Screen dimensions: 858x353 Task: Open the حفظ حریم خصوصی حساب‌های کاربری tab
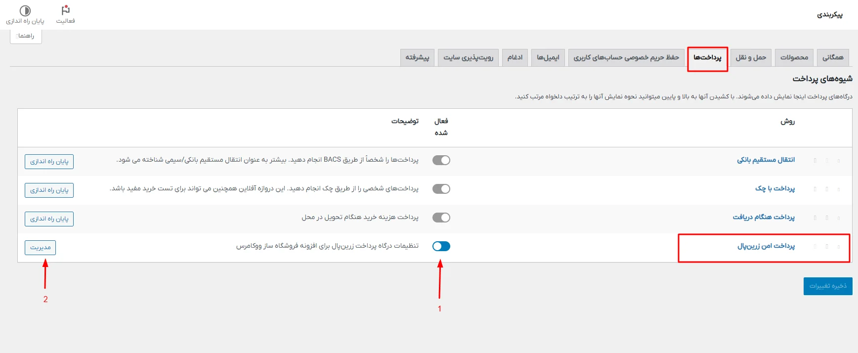click(626, 57)
